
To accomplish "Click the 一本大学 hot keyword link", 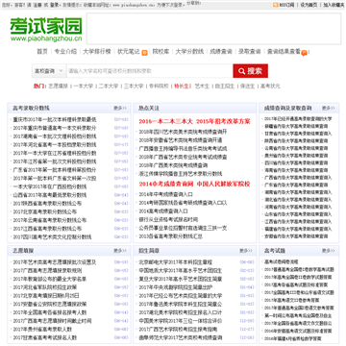I will (x=84, y=86).
